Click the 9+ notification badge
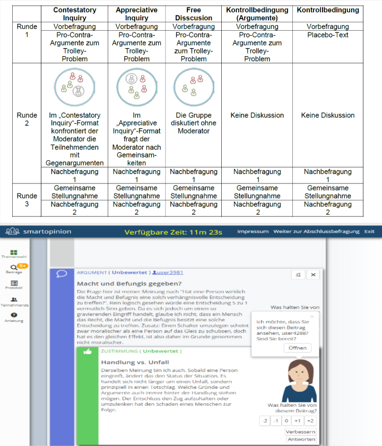 pos(22,266)
